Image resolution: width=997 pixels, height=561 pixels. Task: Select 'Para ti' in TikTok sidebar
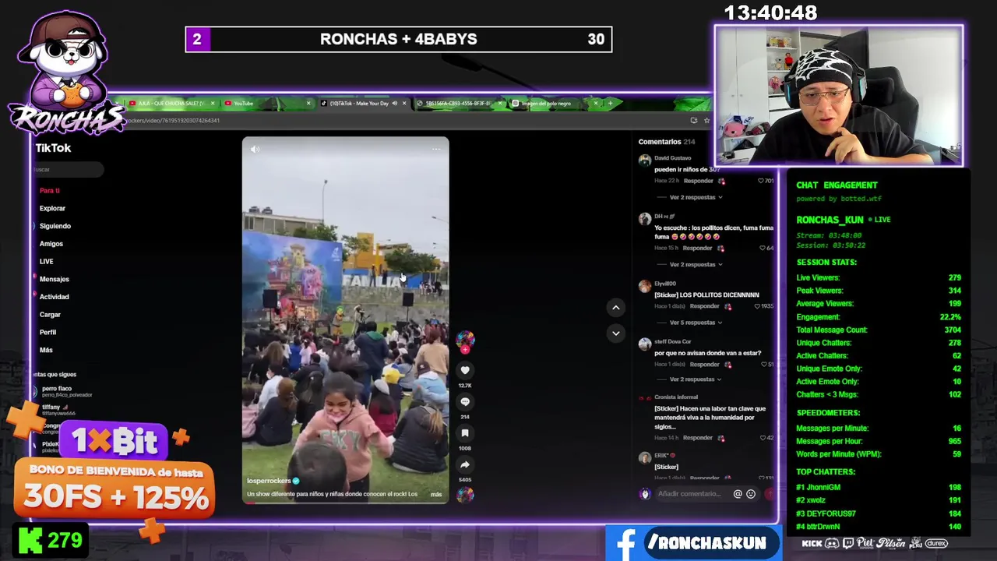pos(50,190)
